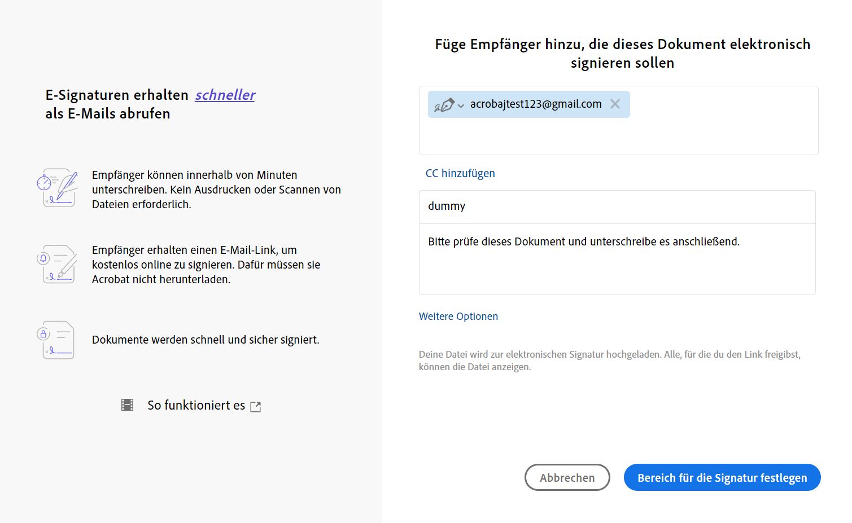Screen dimensions: 852x523
Task: Open the 'So funktioniert es' link
Action: tap(196, 405)
